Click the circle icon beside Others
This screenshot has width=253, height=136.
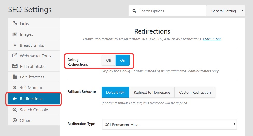15,120
